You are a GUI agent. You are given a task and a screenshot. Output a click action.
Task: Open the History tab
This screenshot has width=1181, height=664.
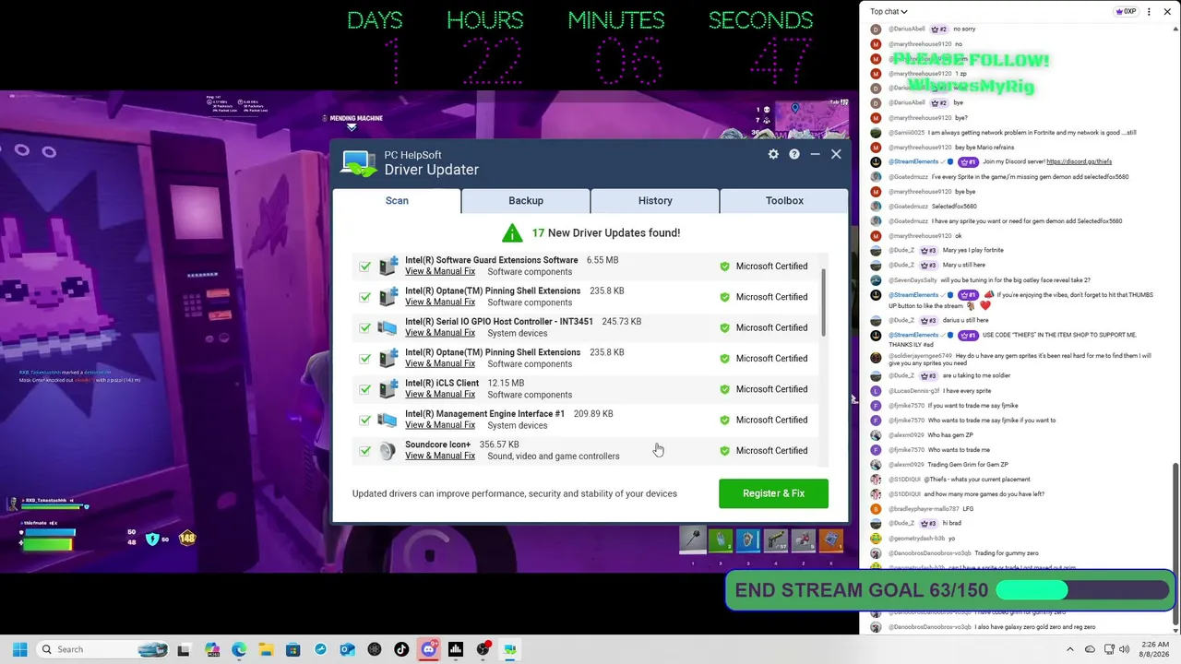tap(655, 200)
